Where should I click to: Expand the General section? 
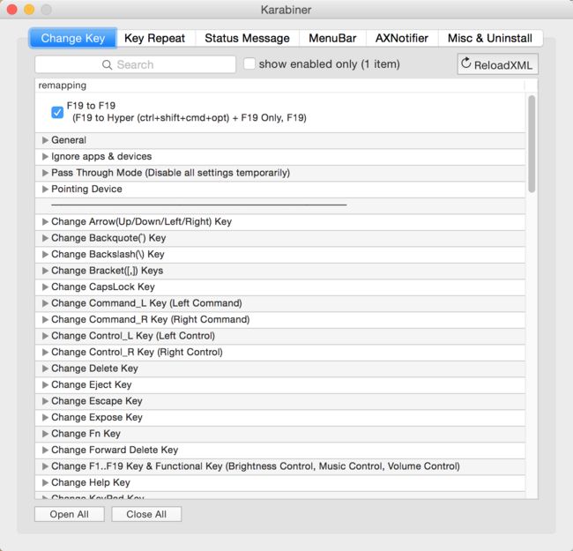point(45,140)
